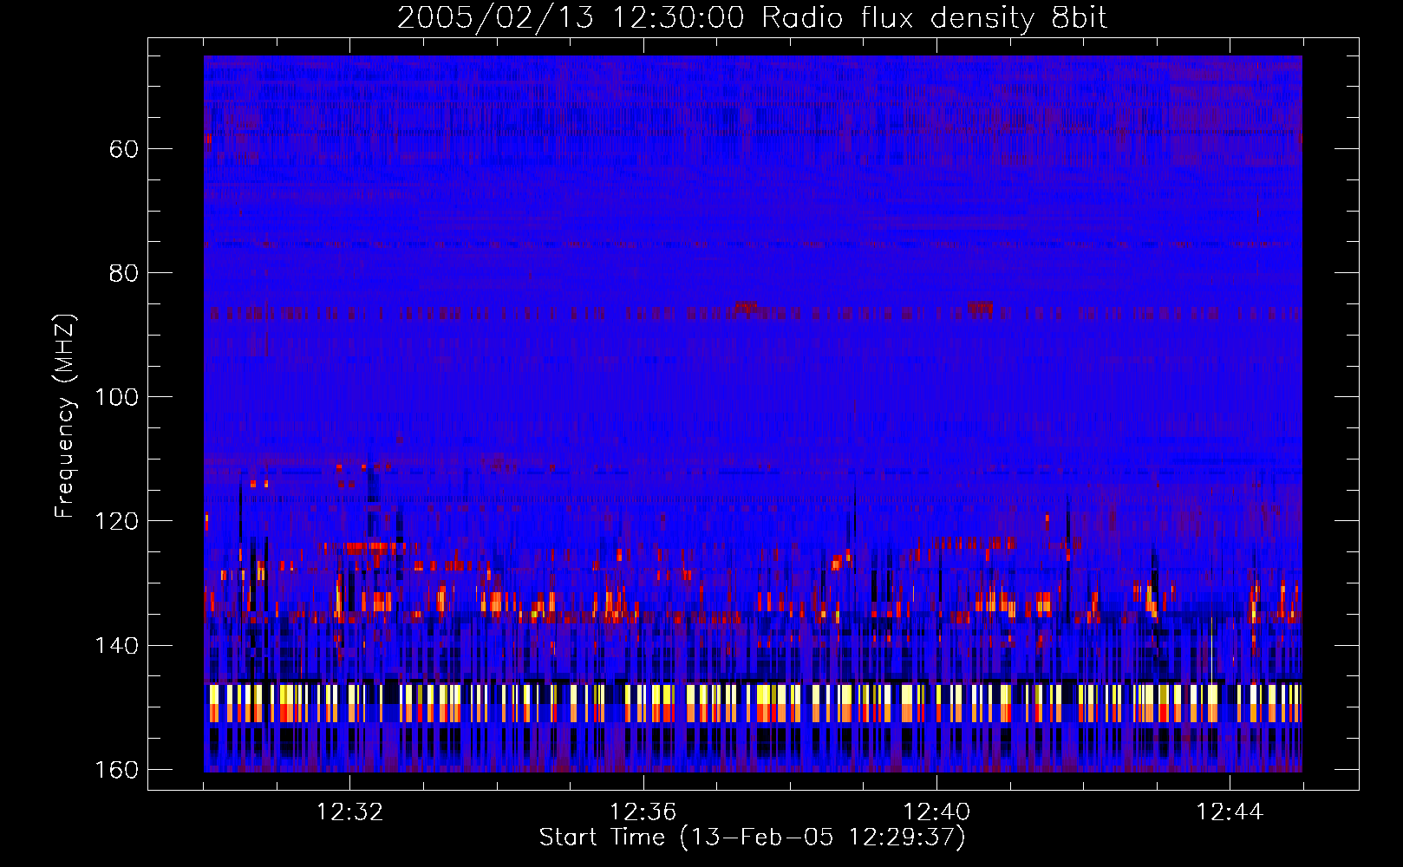Click the 12:44 time tick label
The height and width of the screenshot is (867, 1403).
[1230, 812]
